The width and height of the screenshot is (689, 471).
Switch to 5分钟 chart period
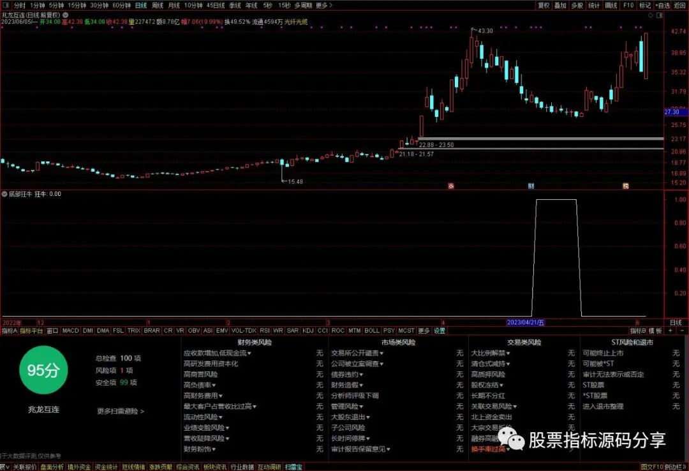[56, 5]
